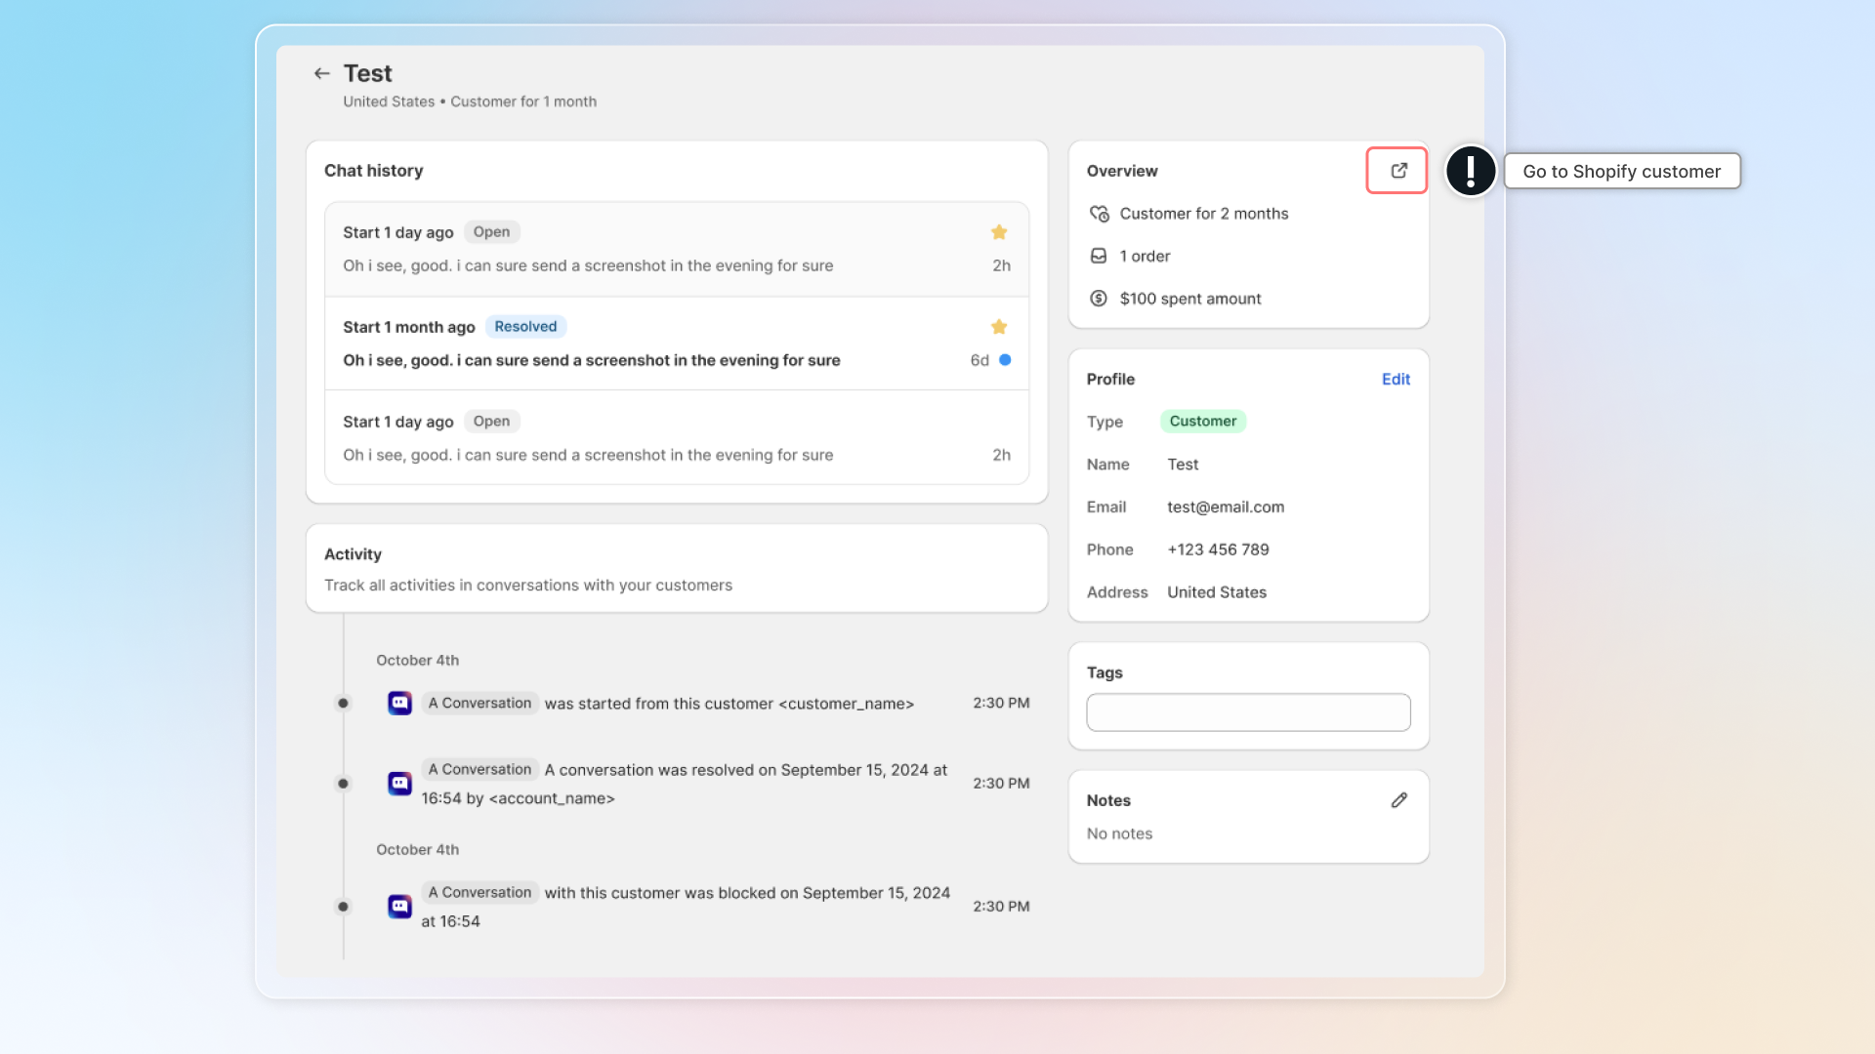Click the Customer for 2 months icon

pos(1099,214)
